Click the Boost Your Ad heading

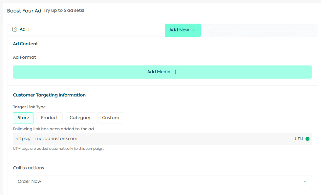click(x=24, y=11)
